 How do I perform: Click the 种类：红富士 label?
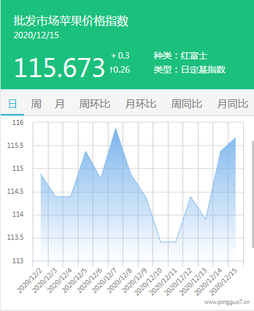point(181,55)
